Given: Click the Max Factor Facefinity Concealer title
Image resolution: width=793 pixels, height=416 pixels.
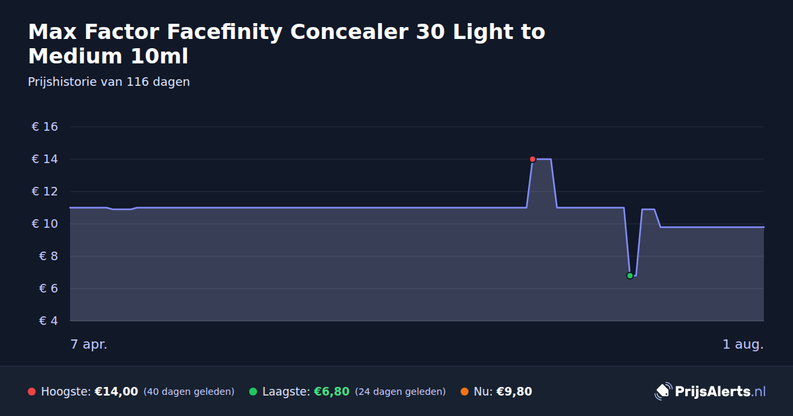Looking at the screenshot, I should (x=287, y=44).
